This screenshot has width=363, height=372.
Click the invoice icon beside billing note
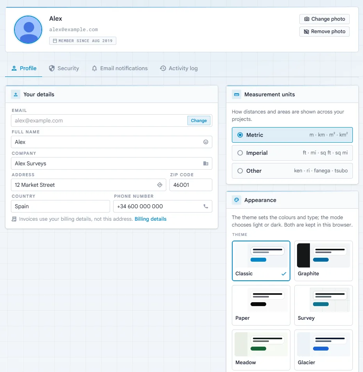(x=14, y=219)
